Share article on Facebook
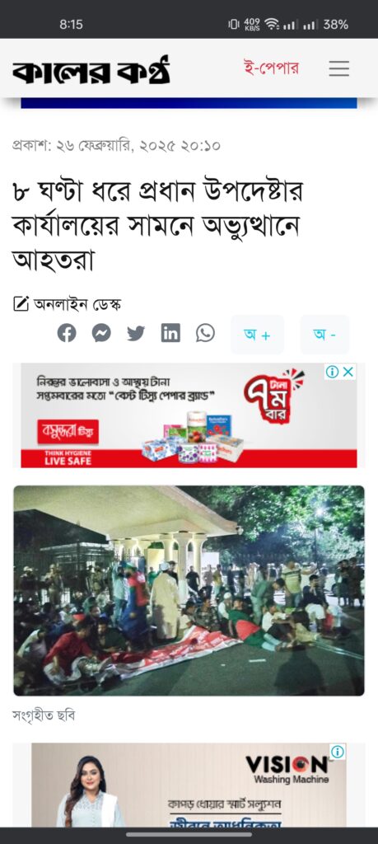This screenshot has height=844, width=378. click(x=67, y=333)
